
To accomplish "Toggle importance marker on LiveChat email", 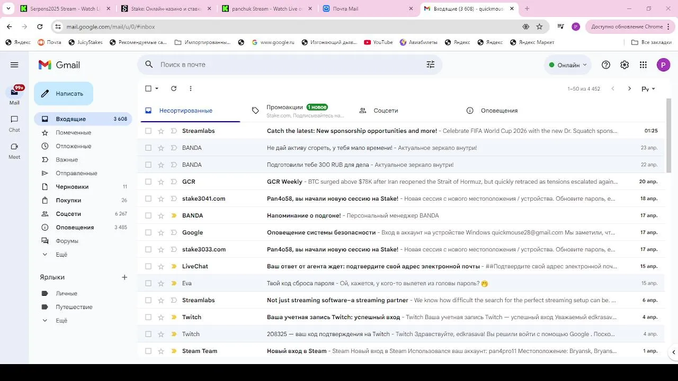I will pos(173,266).
